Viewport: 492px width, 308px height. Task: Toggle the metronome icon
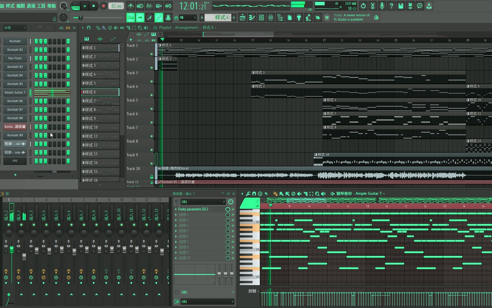coord(131,6)
